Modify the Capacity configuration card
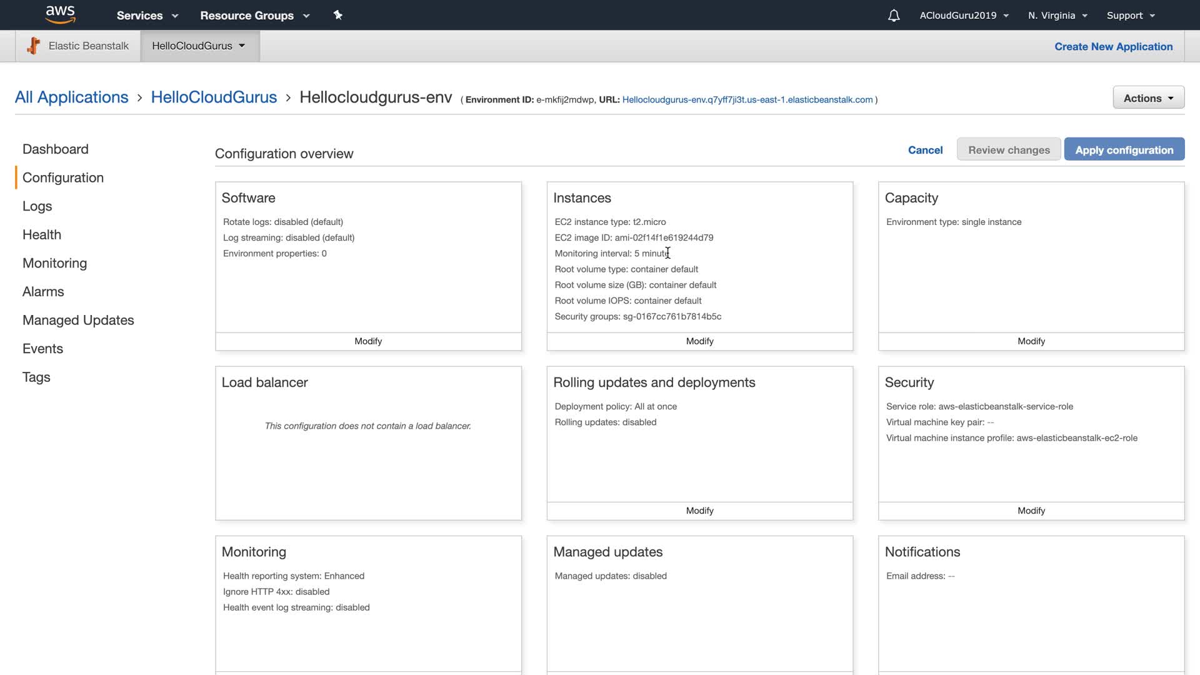The width and height of the screenshot is (1200, 675). click(x=1031, y=341)
